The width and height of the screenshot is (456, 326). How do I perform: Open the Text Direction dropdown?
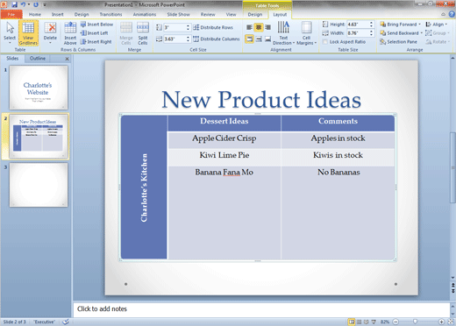coord(283,33)
